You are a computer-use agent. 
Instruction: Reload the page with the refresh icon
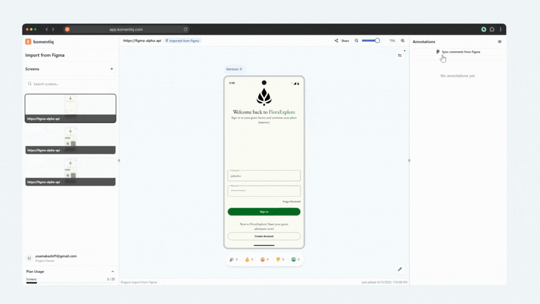[186, 29]
